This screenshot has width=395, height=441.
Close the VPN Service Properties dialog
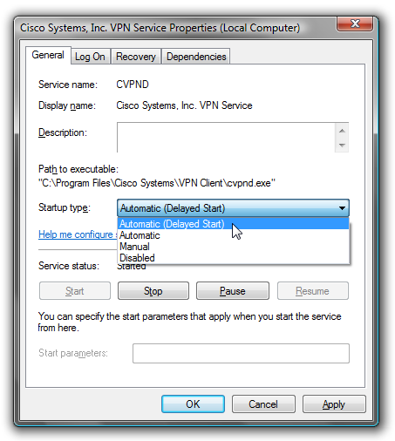tap(355, 24)
